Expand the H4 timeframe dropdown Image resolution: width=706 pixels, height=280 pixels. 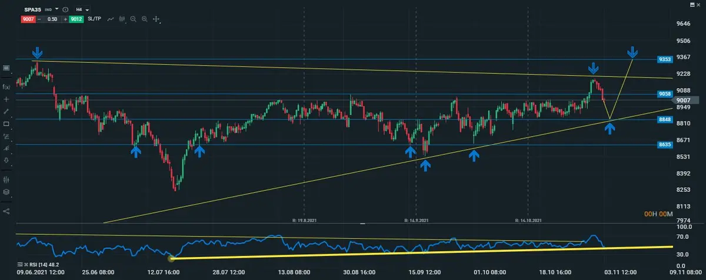tap(87, 10)
